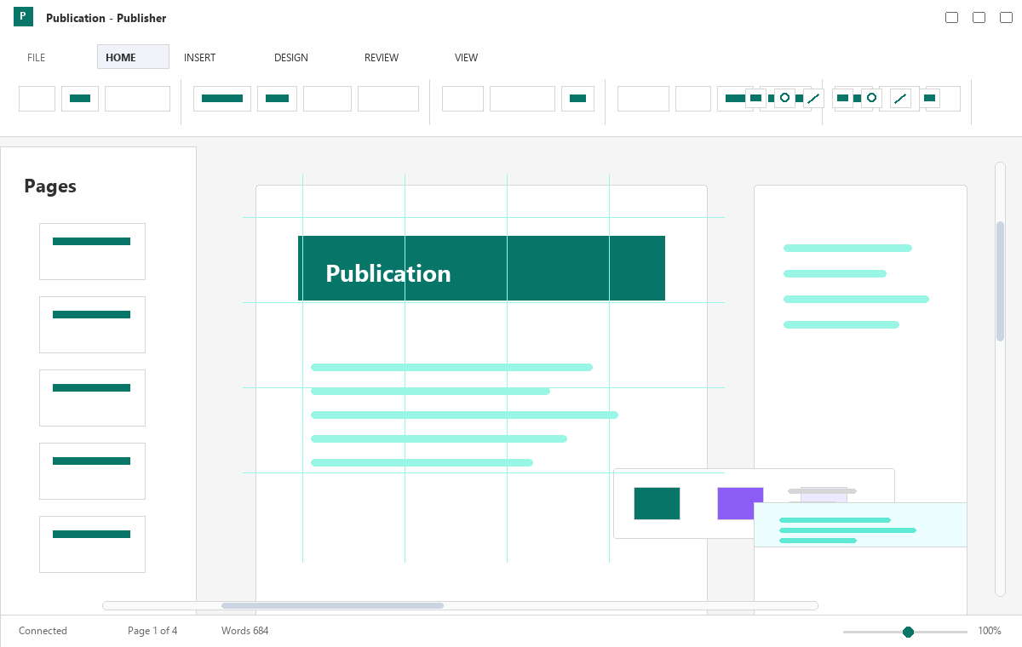Select the second page thumbnail in Pages panel
The width and height of the screenshot is (1022, 647).
[x=92, y=324]
